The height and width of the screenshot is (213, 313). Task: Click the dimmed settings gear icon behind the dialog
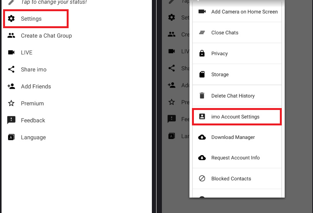tap(172, 17)
